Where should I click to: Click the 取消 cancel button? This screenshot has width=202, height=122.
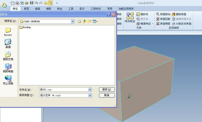[x=107, y=95]
